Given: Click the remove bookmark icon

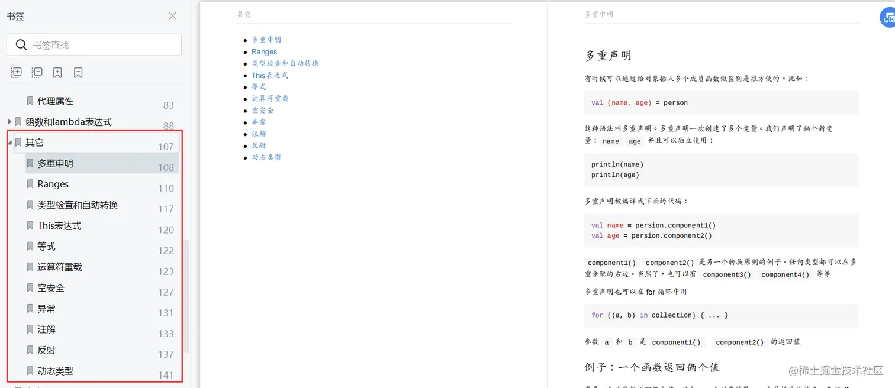Looking at the screenshot, I should 78,72.
